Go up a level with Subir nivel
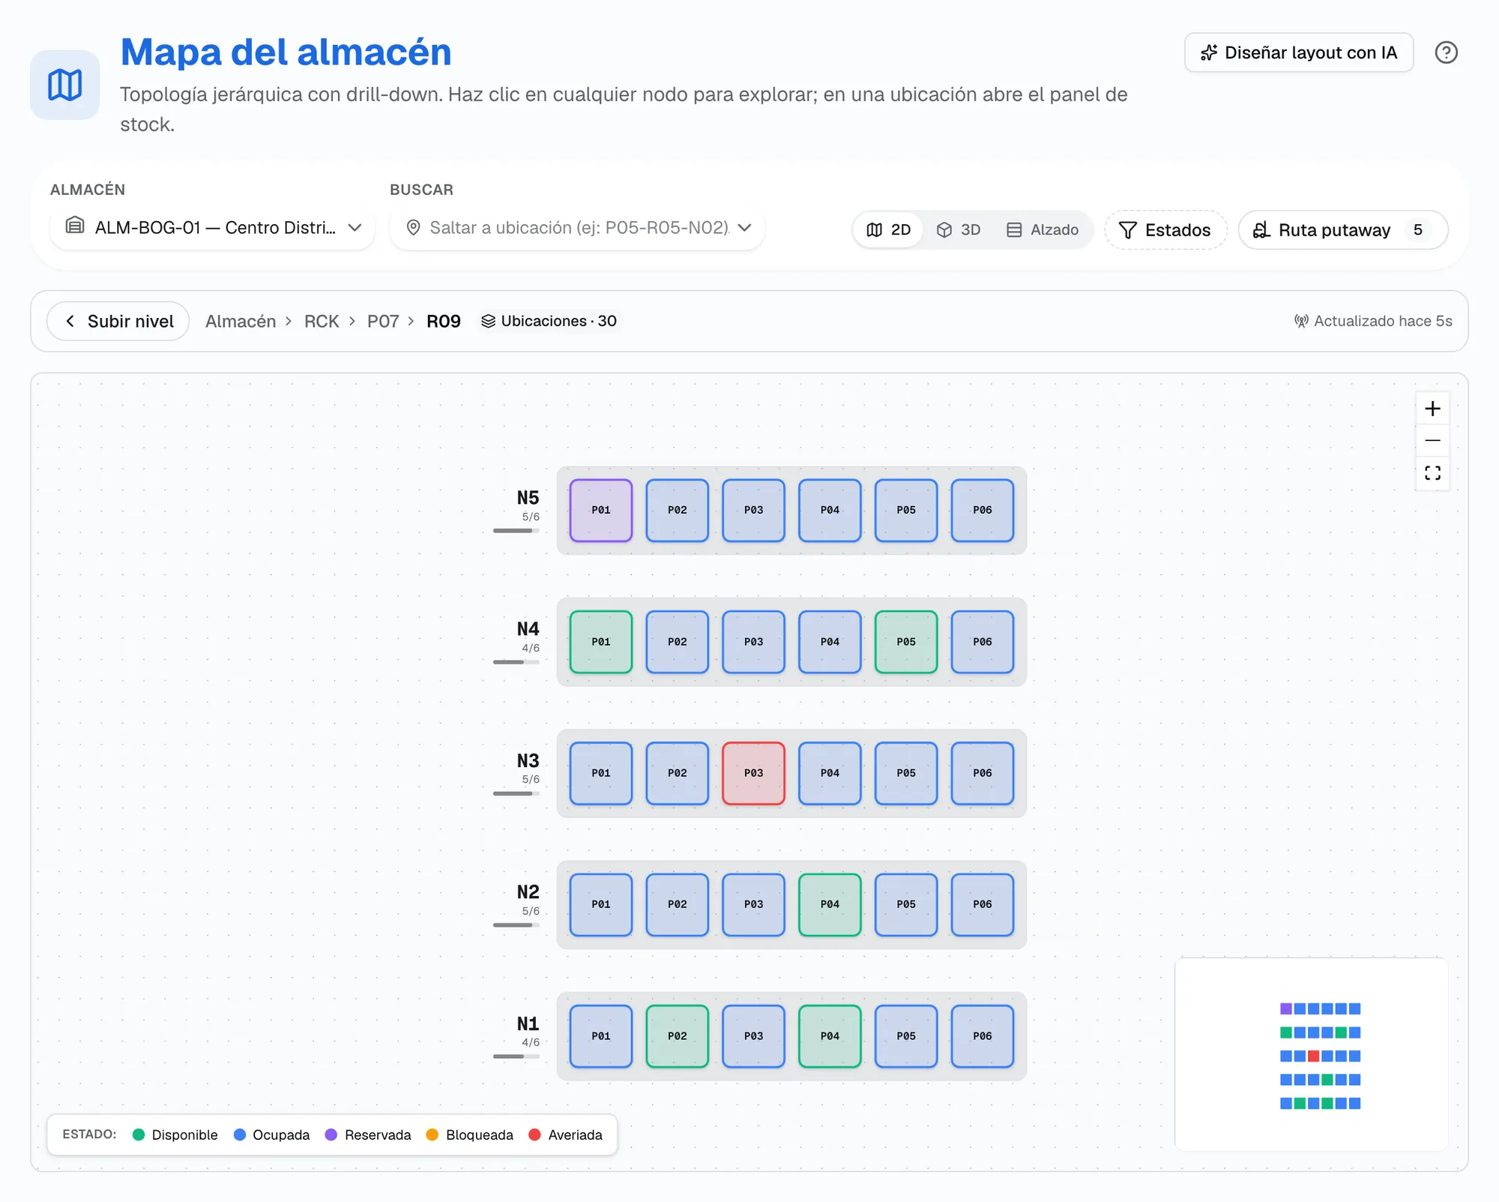 (x=118, y=321)
